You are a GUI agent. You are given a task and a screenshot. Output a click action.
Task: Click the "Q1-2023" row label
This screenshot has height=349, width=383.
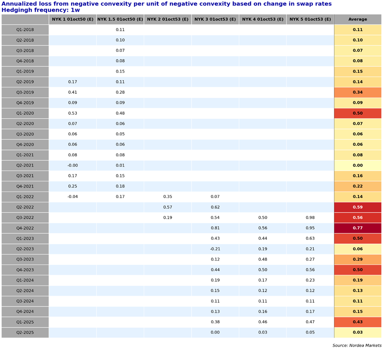coord(25,239)
